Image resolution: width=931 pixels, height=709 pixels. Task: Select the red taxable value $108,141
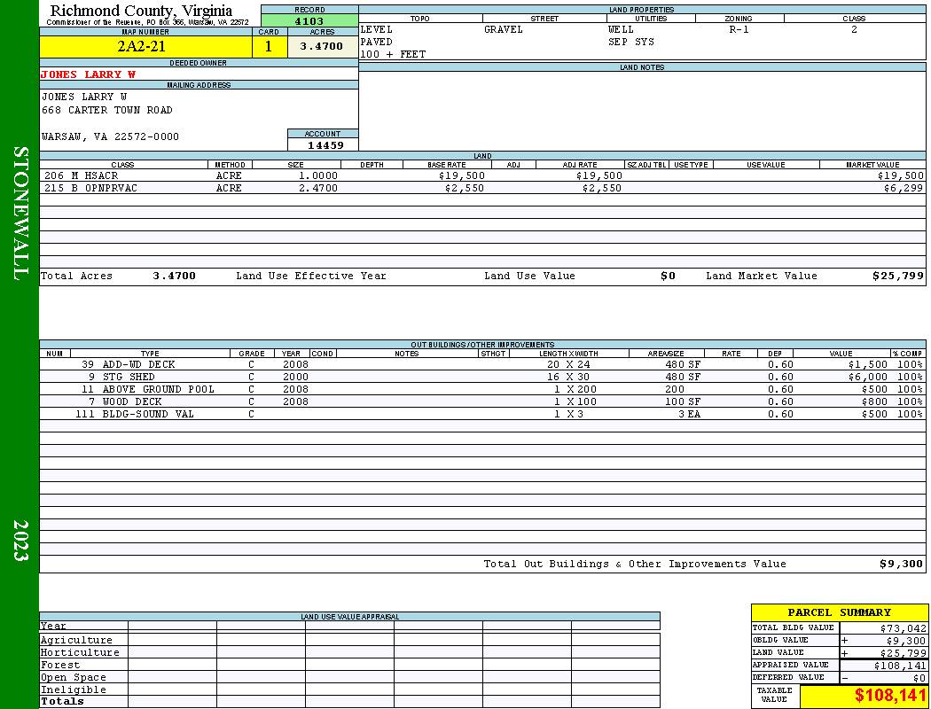(x=890, y=696)
